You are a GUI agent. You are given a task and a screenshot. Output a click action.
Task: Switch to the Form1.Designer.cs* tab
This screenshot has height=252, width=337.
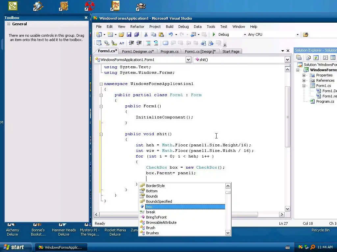138,52
